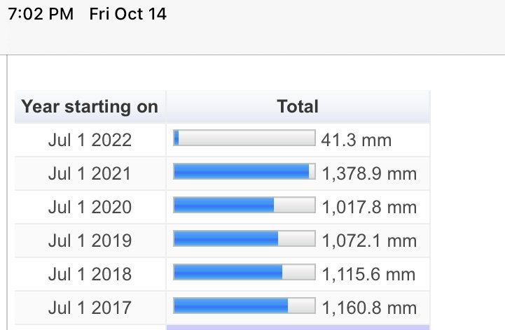
Task: Click the 1,017.8 mm total value
Action: [369, 207]
